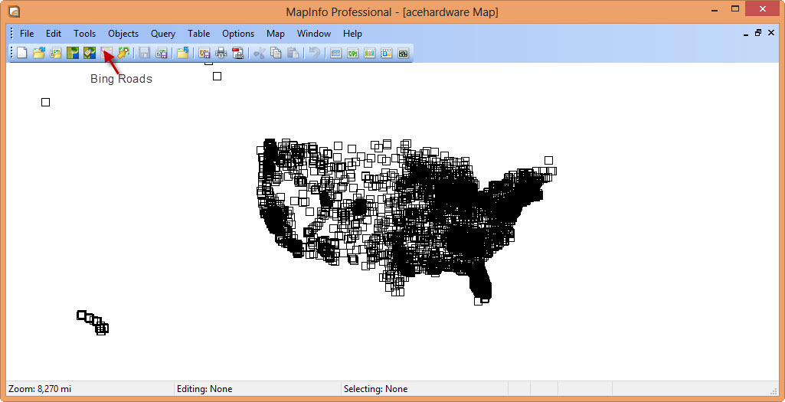Click the Copy toolbar icon
Image resolution: width=785 pixels, height=402 pixels.
pyautogui.click(x=276, y=53)
